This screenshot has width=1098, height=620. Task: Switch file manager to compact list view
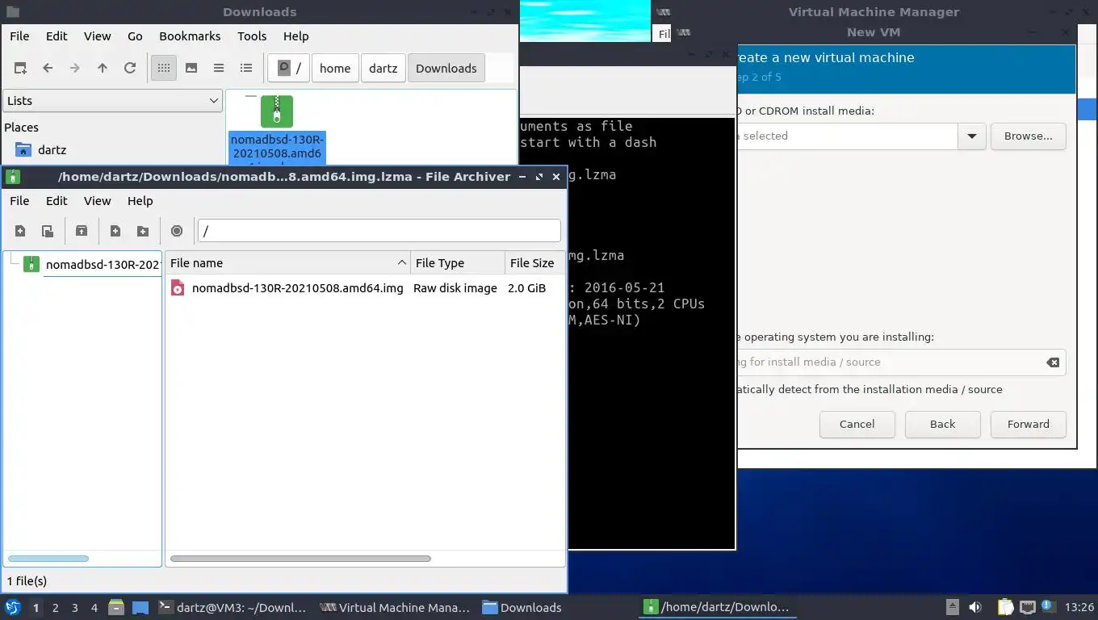pos(219,68)
